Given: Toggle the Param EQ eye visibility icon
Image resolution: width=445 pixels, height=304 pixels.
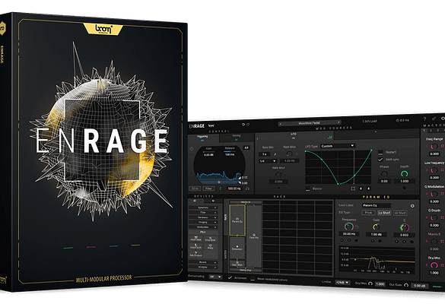Looking at the screenshot, I should [x=412, y=206].
